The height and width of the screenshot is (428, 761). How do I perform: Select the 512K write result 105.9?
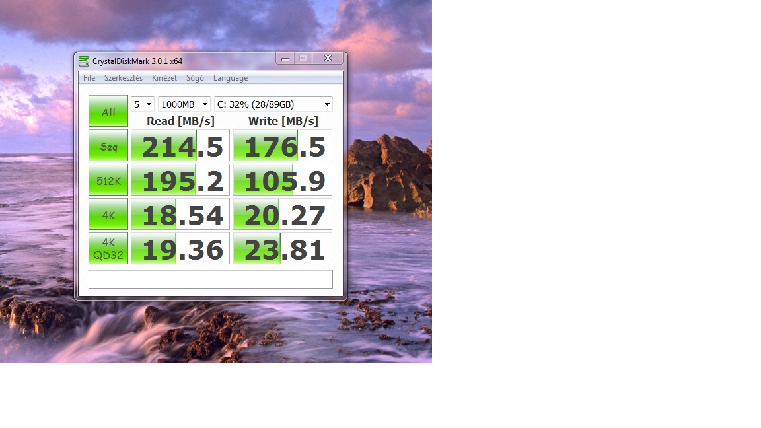pos(283,180)
